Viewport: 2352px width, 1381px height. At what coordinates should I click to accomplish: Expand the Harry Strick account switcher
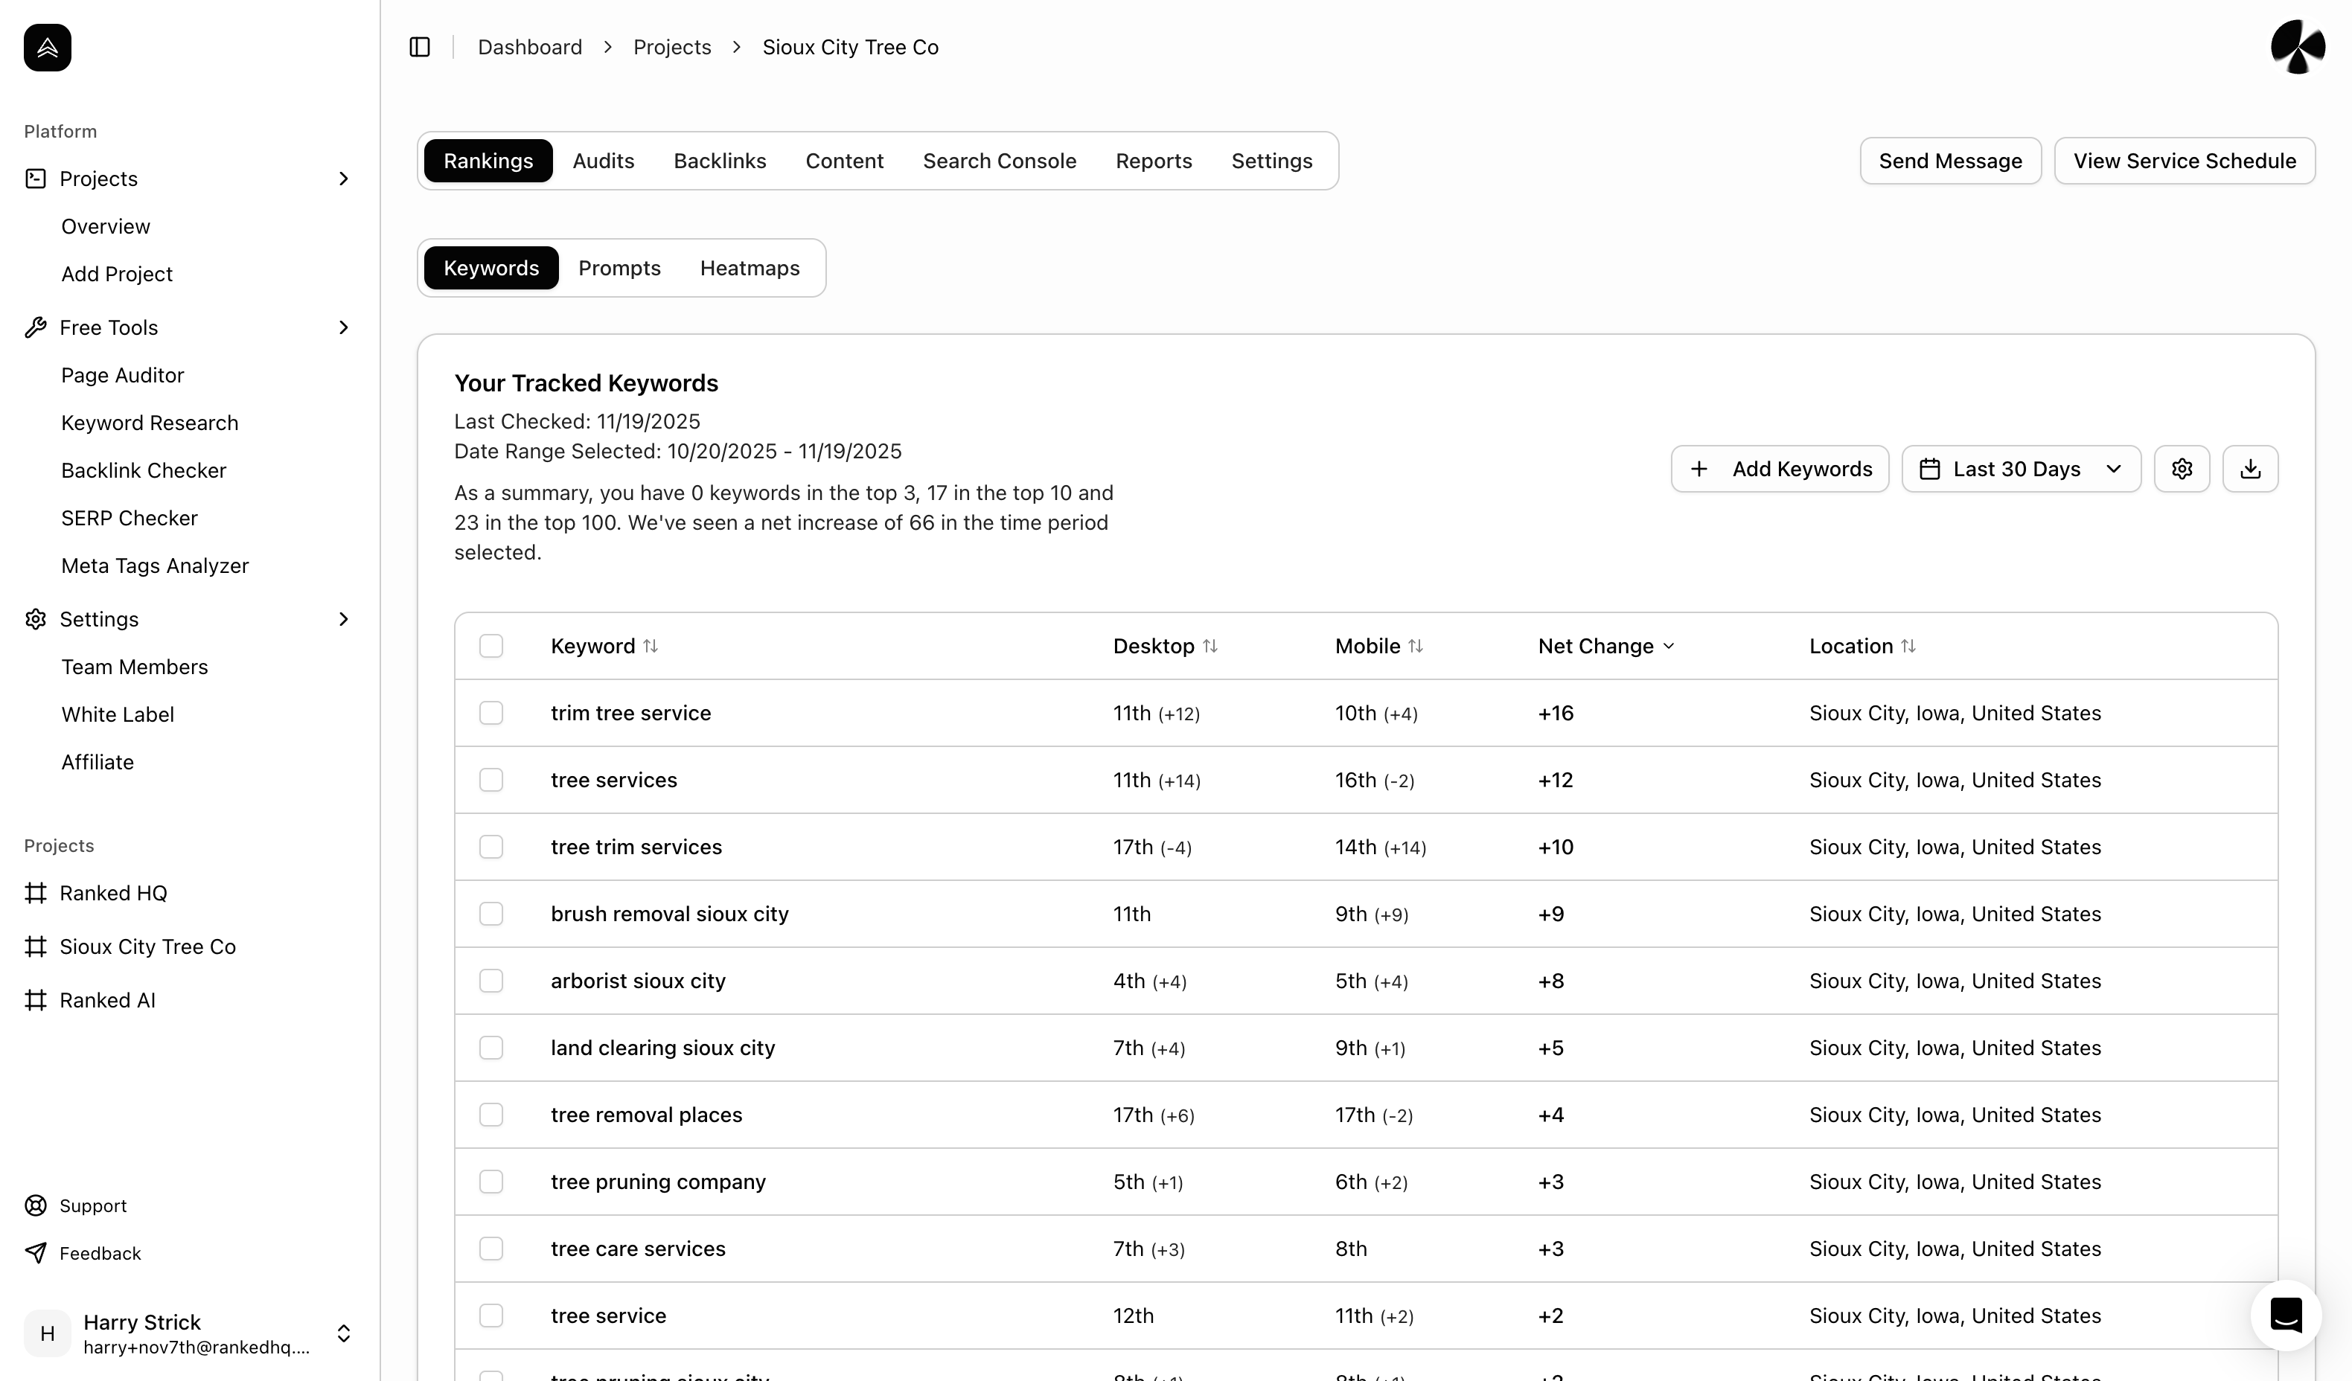(x=342, y=1333)
